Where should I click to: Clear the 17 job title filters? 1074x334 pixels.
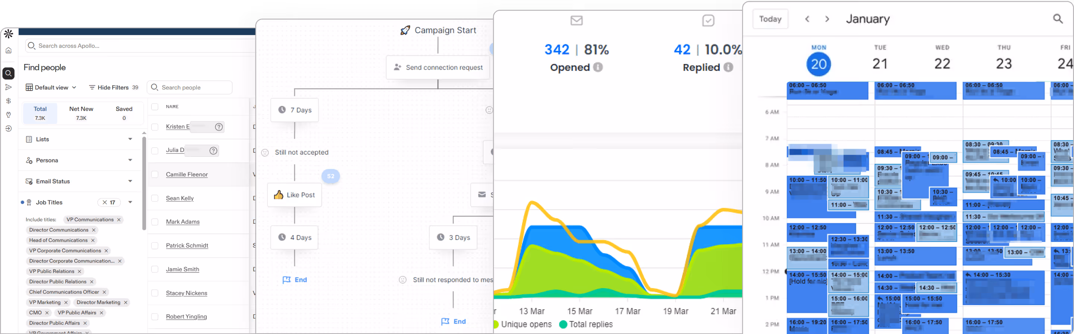pyautogui.click(x=105, y=203)
